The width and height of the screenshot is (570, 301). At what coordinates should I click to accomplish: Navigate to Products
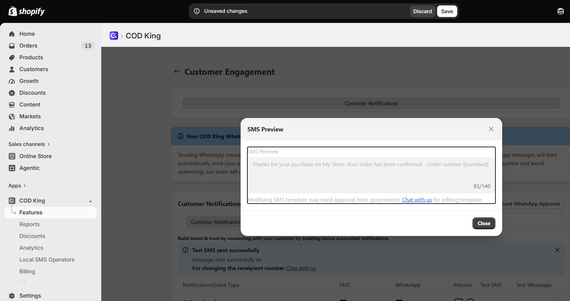tap(31, 57)
